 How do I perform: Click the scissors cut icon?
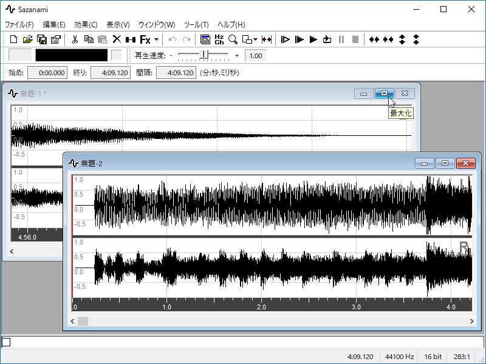point(75,39)
